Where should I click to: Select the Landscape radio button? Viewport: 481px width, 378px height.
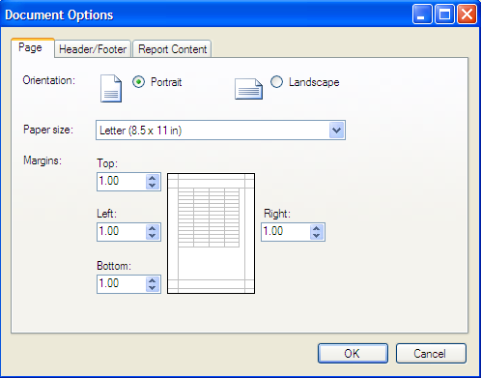point(276,82)
